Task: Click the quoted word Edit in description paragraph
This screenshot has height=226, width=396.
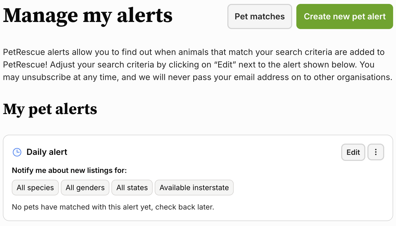Action: (x=225, y=65)
